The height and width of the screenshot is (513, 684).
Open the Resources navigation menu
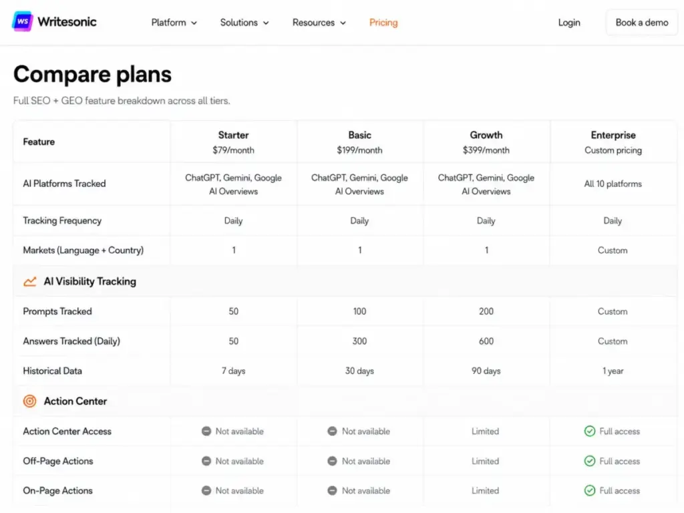319,23
